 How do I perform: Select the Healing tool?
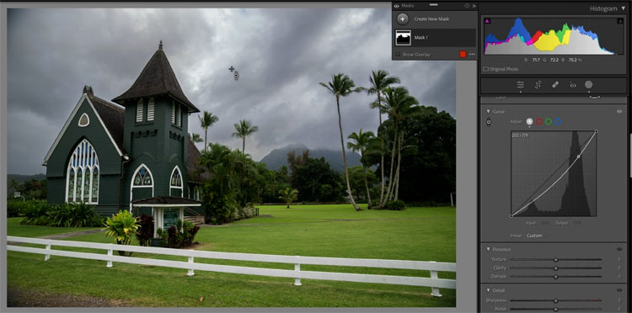(x=555, y=84)
